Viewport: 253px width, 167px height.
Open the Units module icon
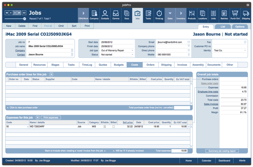coord(213,15)
